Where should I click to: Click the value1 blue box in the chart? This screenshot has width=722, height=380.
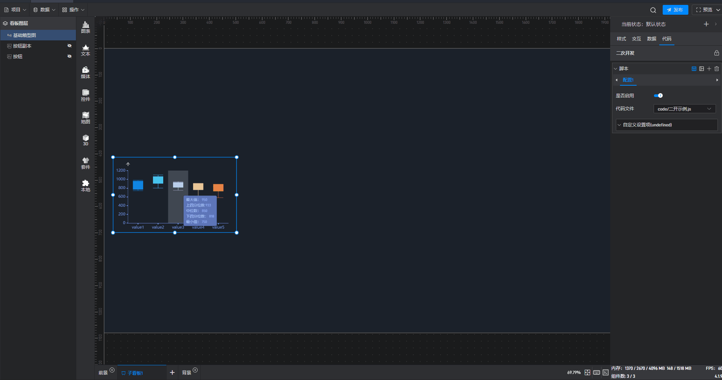pos(138,185)
